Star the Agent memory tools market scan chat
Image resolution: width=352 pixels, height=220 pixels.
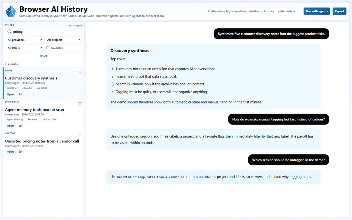pyautogui.click(x=80, y=103)
